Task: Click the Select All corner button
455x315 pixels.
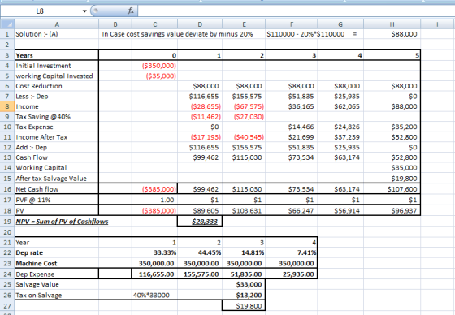Action: pos(7,24)
